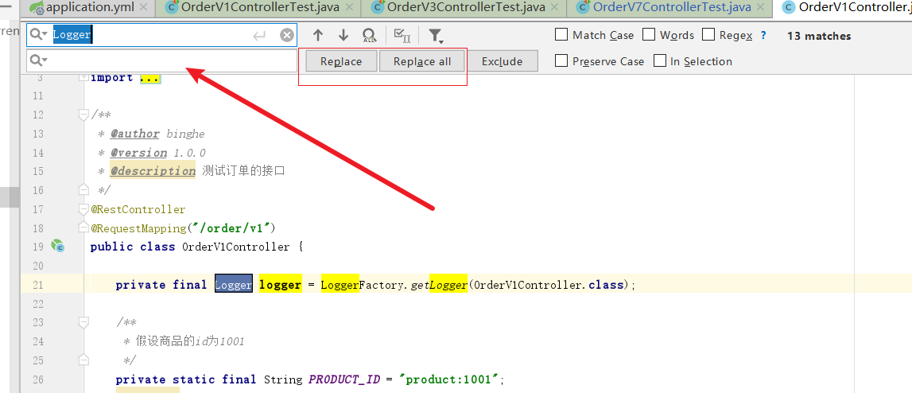The width and height of the screenshot is (912, 393).
Task: Click the Spring bean gutter icon on line 19
Action: click(x=57, y=246)
